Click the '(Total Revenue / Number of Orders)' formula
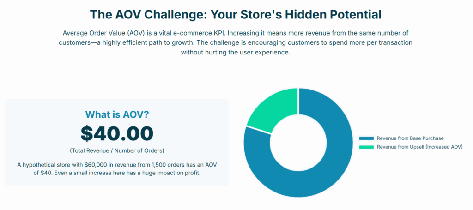 [117, 150]
